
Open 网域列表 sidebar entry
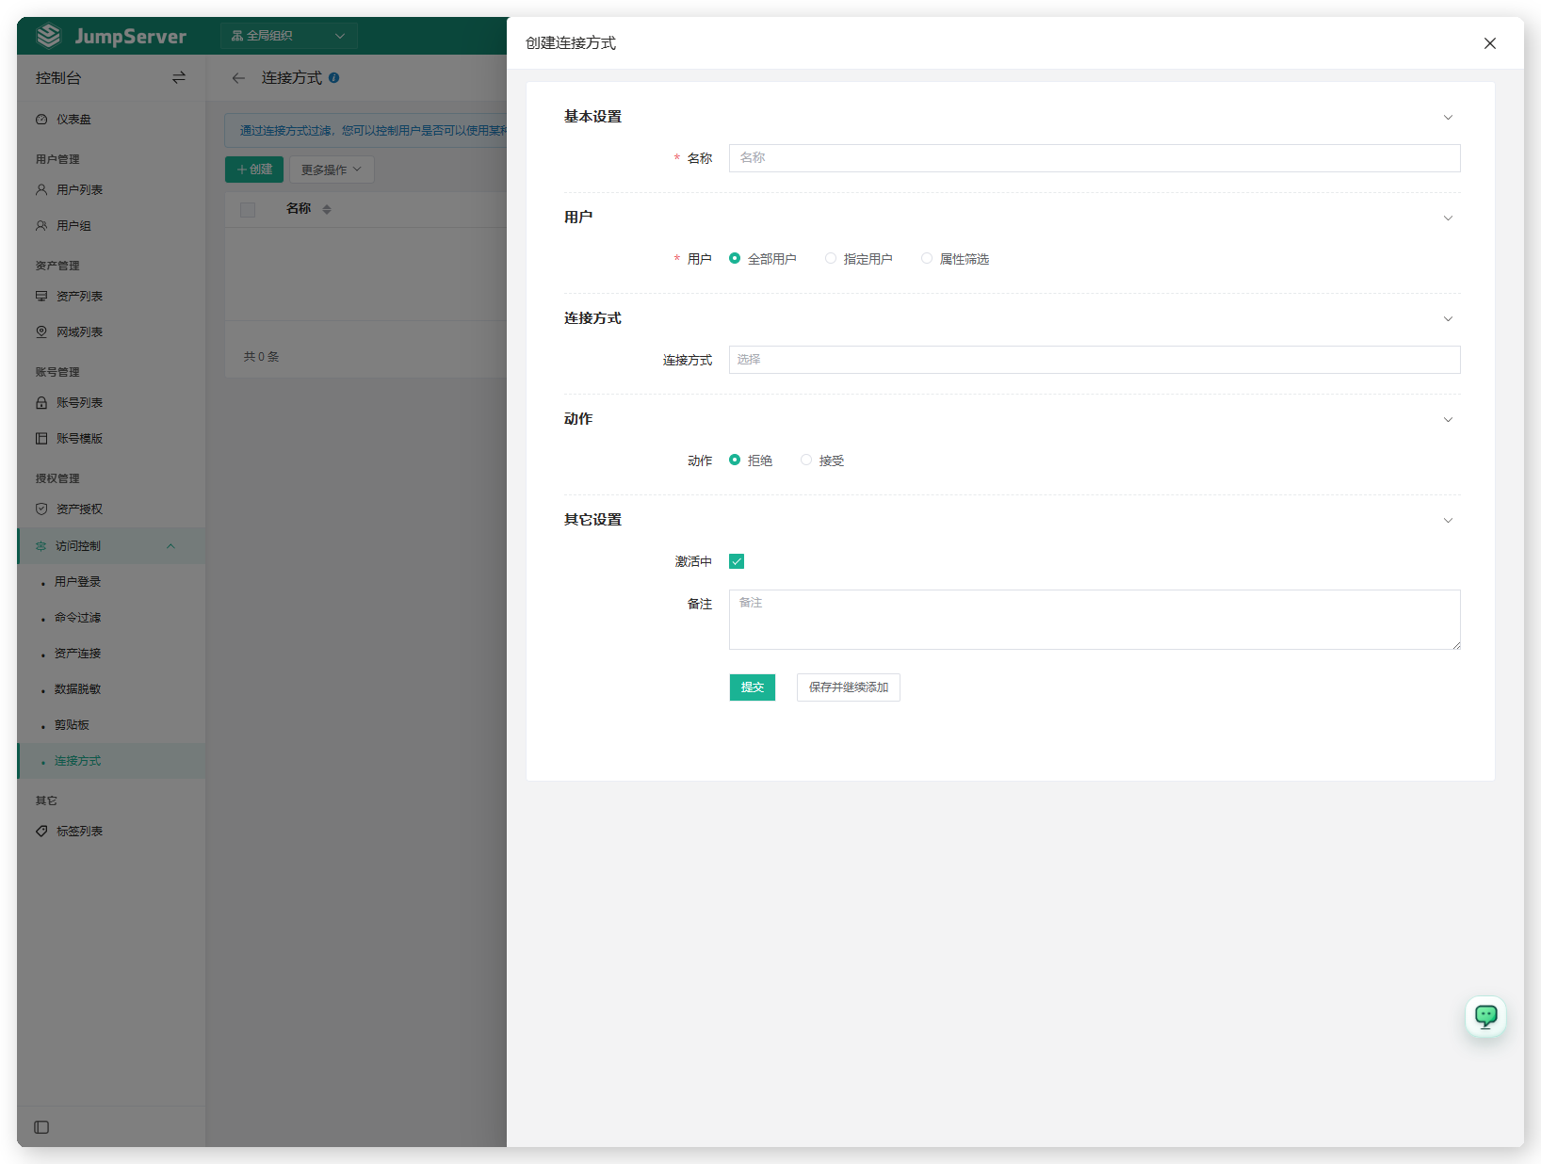[111, 332]
